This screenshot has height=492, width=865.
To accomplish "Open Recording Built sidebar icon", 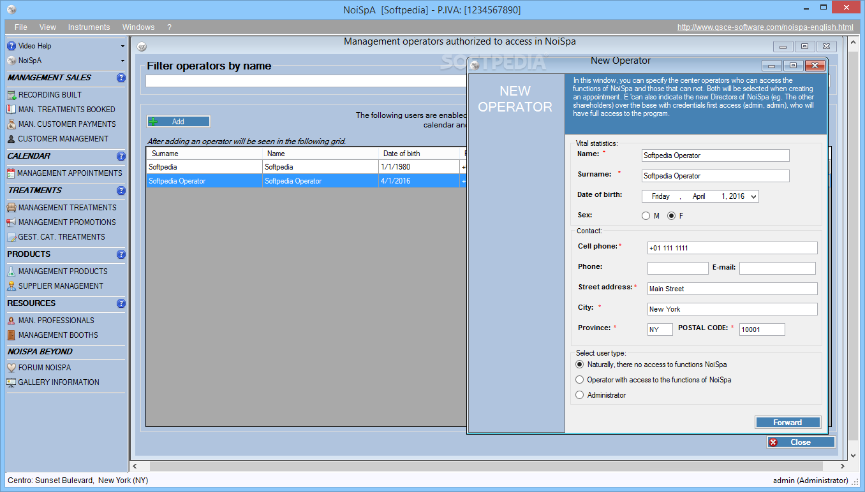I will click(x=11, y=95).
